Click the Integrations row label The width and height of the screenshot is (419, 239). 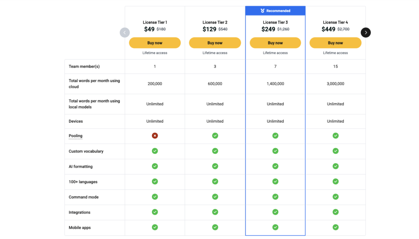tap(79, 212)
